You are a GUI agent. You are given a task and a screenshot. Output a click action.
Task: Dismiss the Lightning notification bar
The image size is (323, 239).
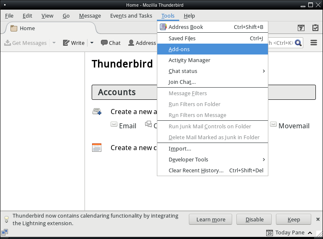point(318,219)
